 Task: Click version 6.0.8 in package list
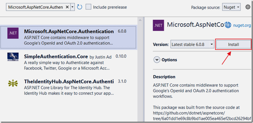[122, 31]
